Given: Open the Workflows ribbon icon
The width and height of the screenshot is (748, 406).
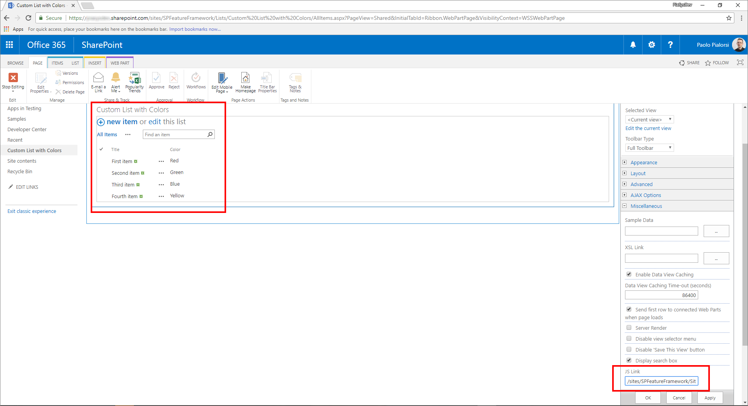Looking at the screenshot, I should tap(196, 77).
